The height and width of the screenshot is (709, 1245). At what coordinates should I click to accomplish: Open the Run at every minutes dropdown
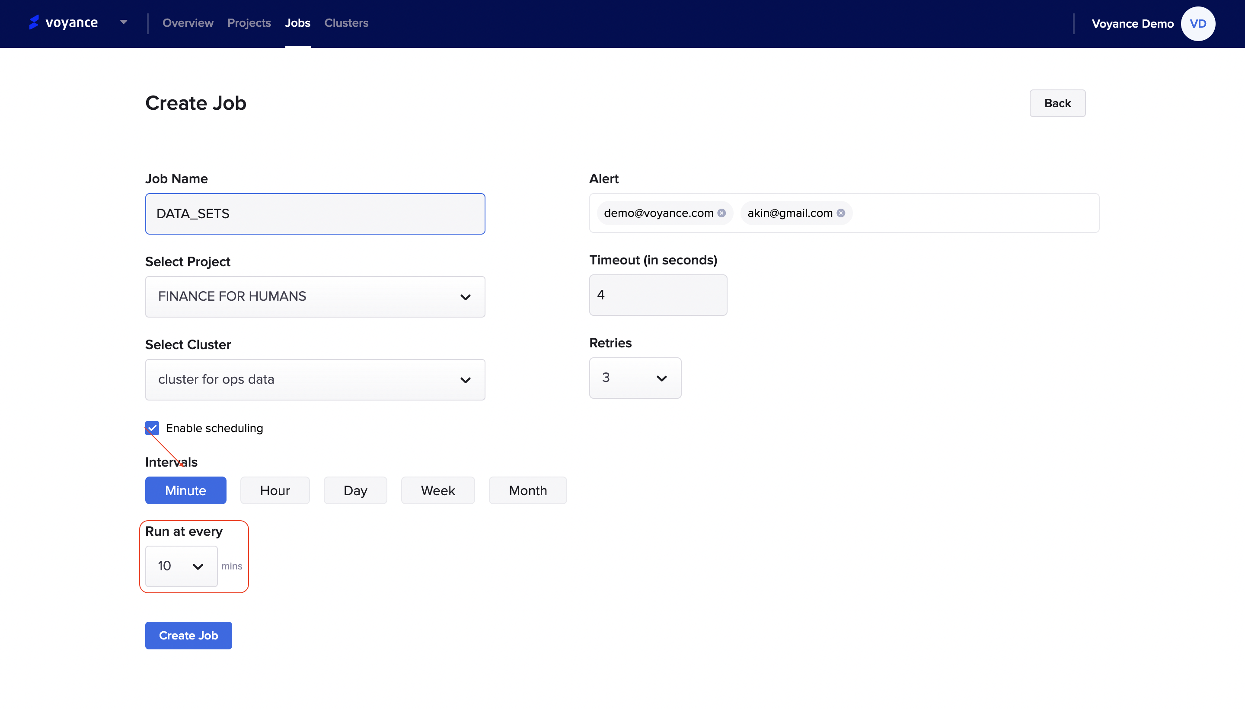(181, 566)
